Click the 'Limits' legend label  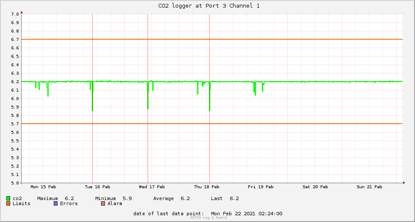click(x=22, y=203)
